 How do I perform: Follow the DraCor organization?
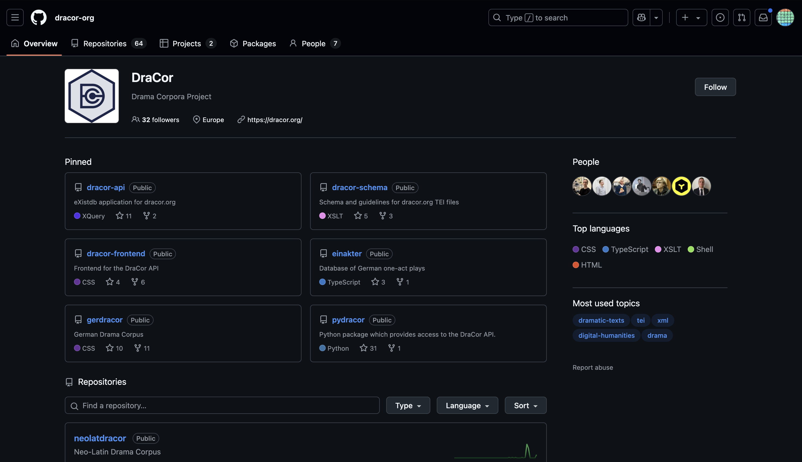(715, 87)
